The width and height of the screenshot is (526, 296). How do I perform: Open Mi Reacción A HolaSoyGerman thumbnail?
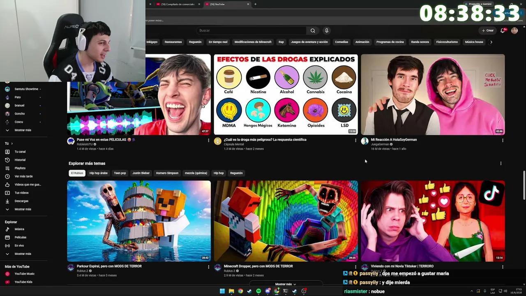(433, 95)
